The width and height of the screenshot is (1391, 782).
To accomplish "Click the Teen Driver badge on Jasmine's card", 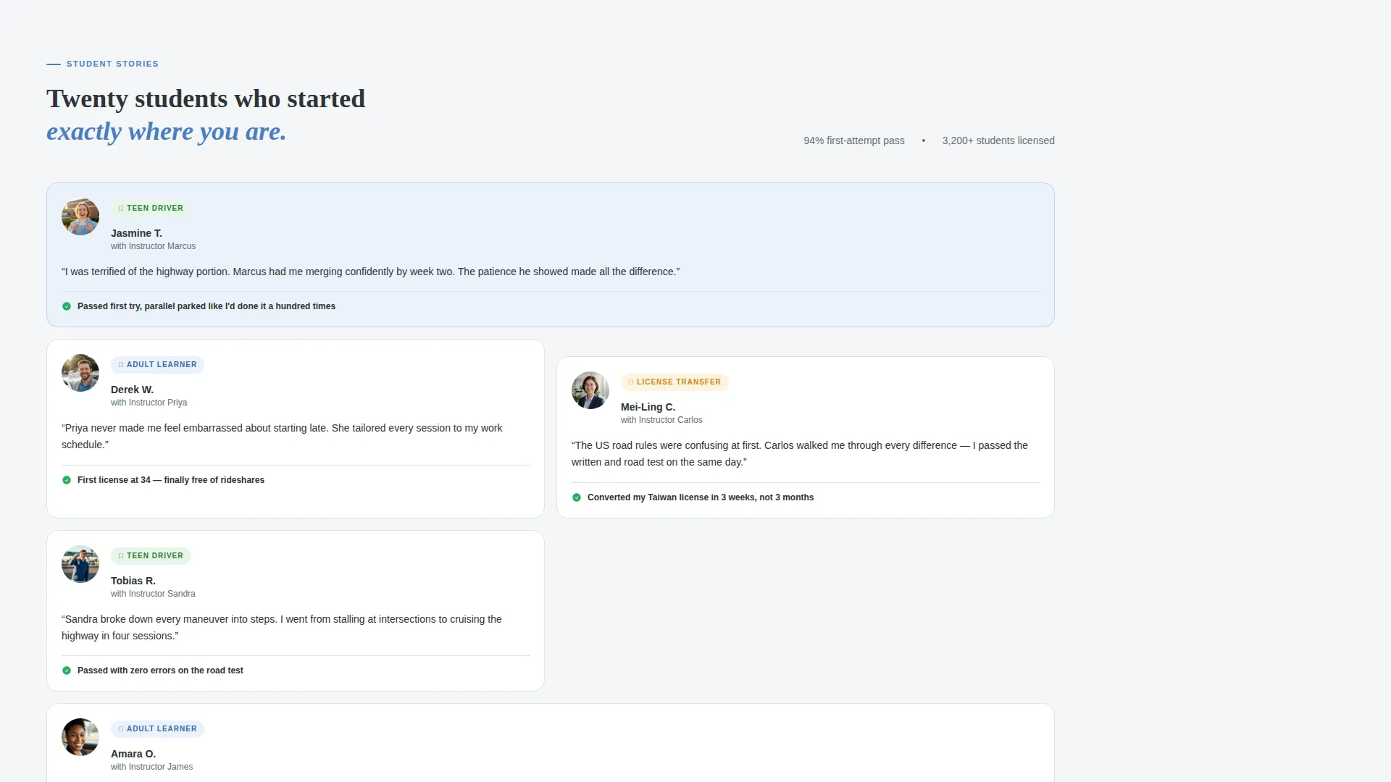I will 151,208.
